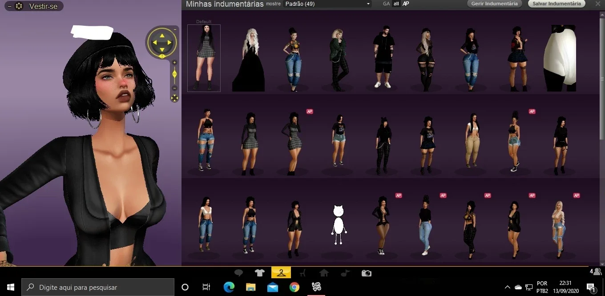Image resolution: width=605 pixels, height=296 pixels.
Task: Pan camera up with top arrow
Action: pyautogui.click(x=162, y=36)
